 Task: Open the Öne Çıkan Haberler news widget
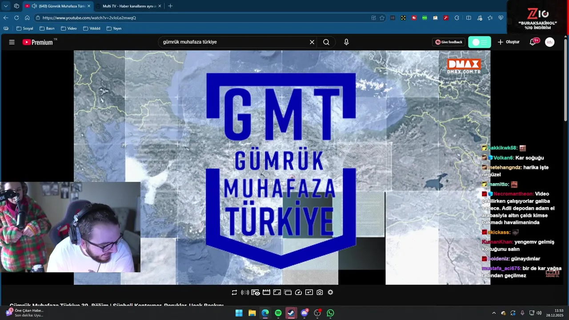[x=24, y=313]
